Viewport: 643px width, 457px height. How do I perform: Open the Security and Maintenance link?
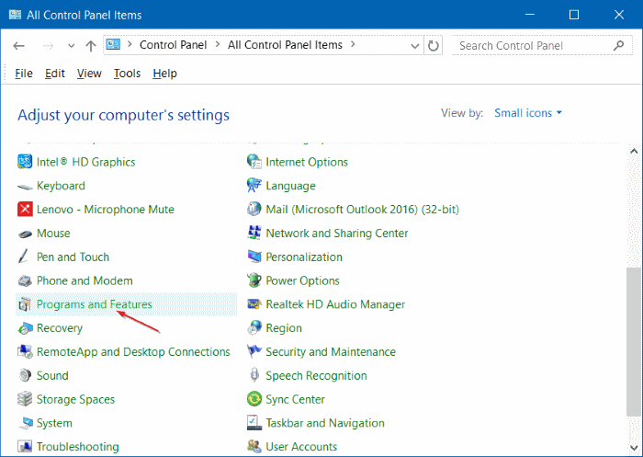pyautogui.click(x=331, y=352)
